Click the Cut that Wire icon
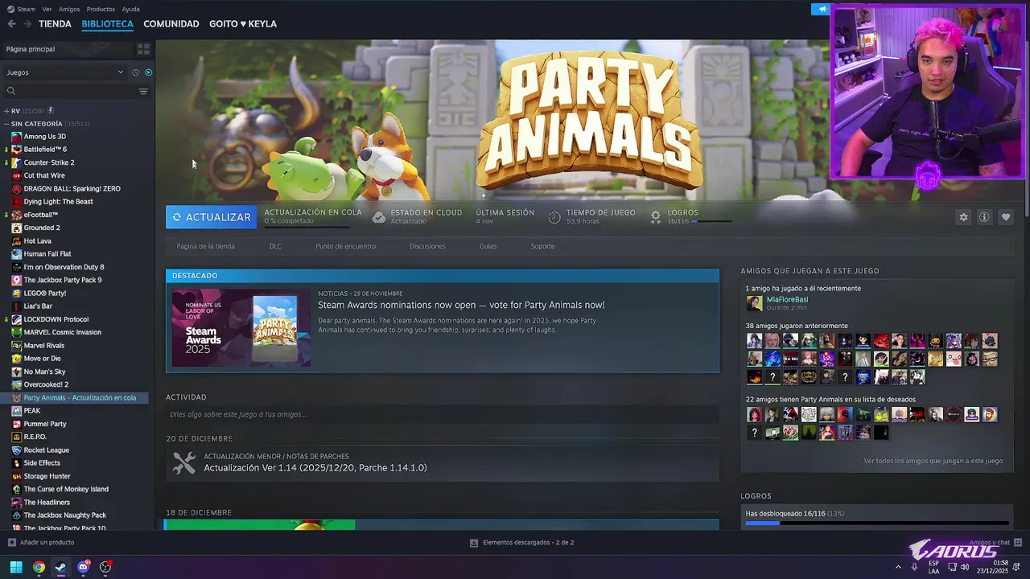The image size is (1030, 579). 16,175
